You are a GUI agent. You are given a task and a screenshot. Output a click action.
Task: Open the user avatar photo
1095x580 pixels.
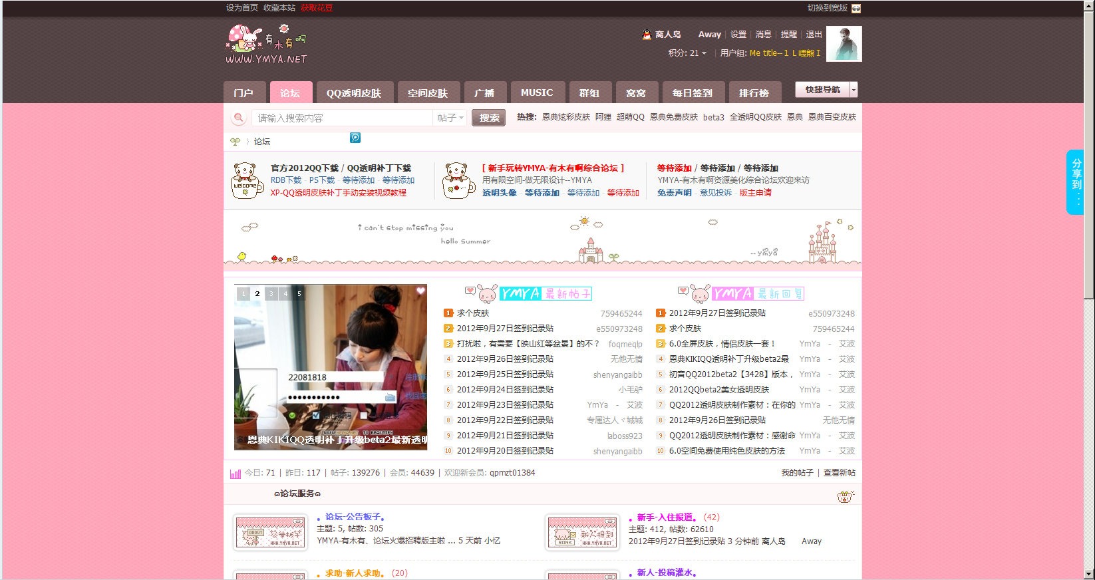coord(844,44)
